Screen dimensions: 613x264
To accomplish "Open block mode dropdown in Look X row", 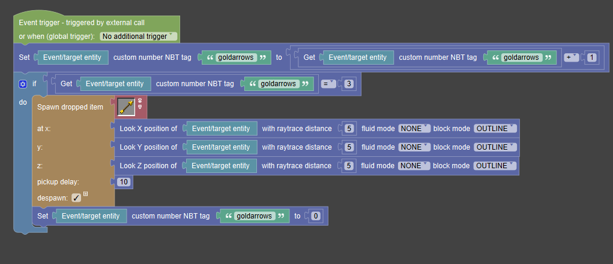I will [x=495, y=128].
